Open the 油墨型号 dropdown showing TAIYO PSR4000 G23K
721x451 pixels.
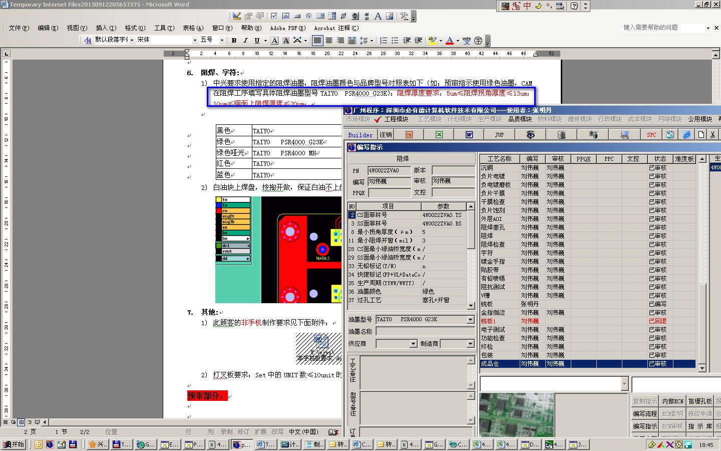pyautogui.click(x=471, y=320)
